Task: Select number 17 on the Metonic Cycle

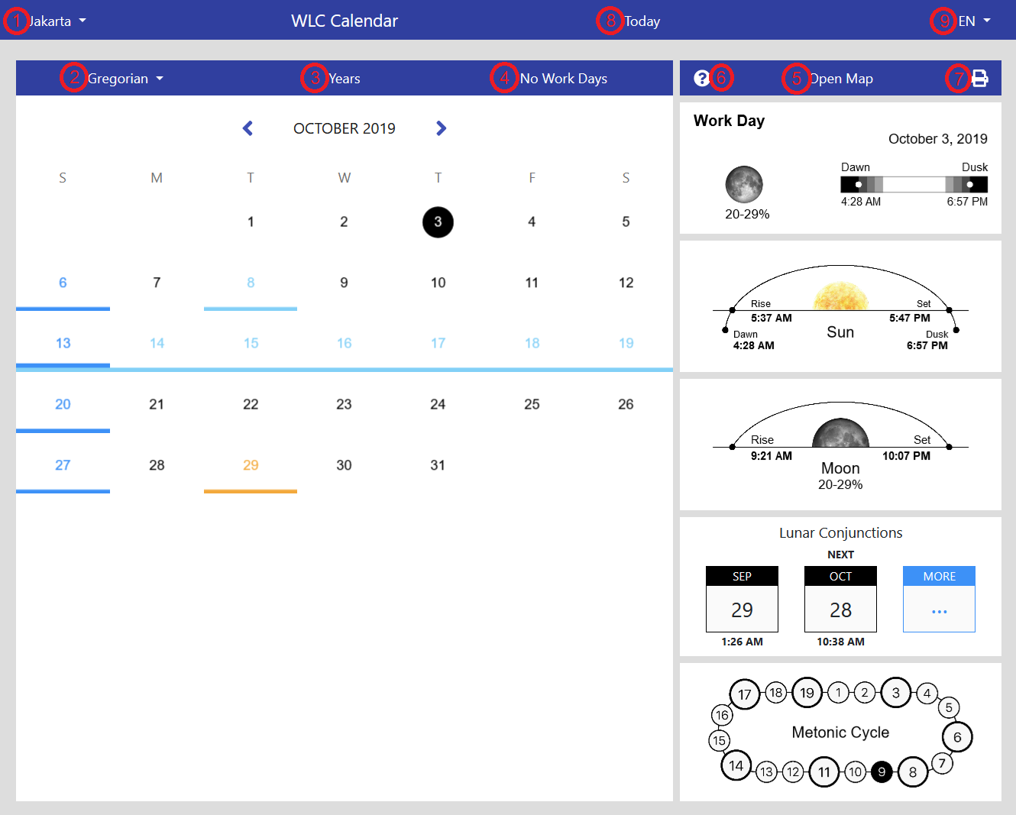Action: click(744, 694)
